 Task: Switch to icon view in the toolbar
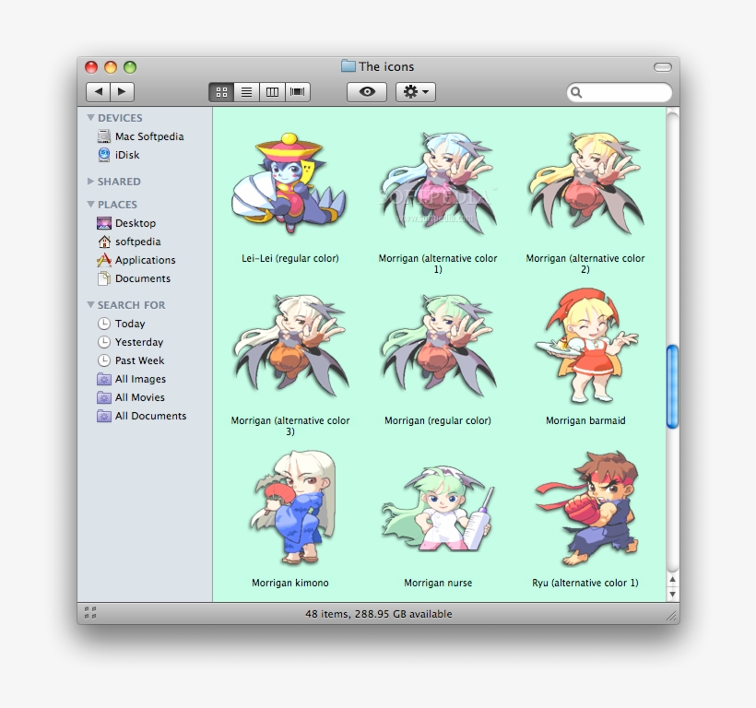[220, 91]
